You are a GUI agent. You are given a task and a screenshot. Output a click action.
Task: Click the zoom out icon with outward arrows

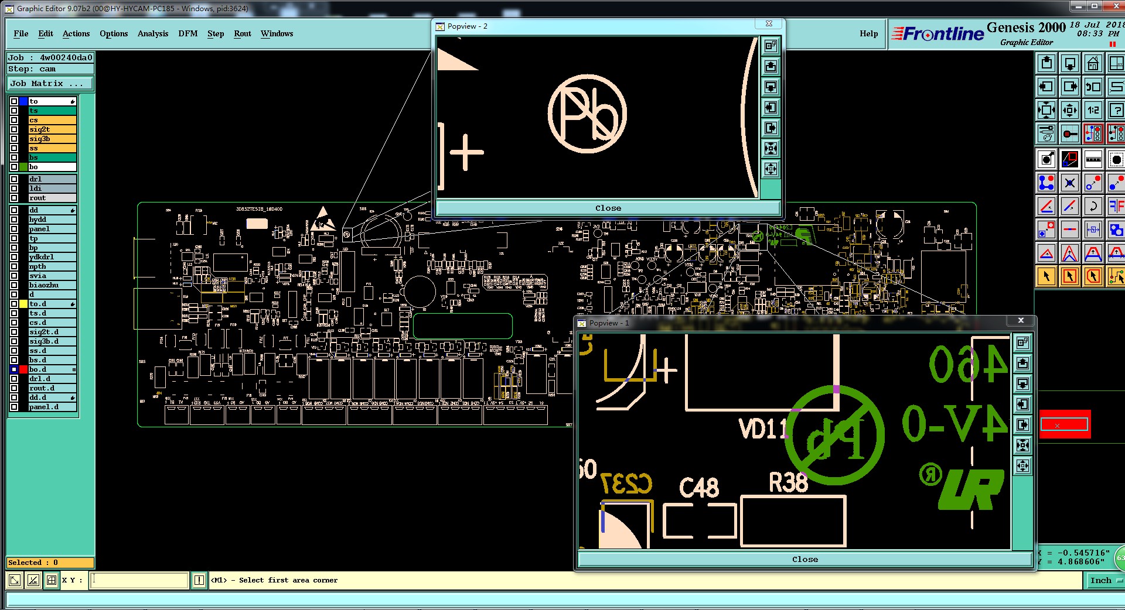pyautogui.click(x=1070, y=110)
